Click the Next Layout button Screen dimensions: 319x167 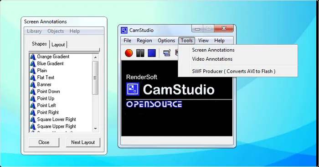click(x=83, y=142)
